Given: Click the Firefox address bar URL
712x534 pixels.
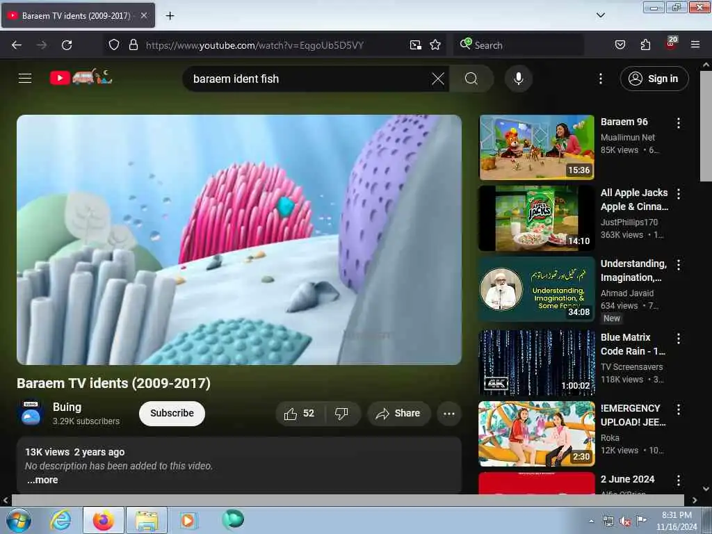Looking at the screenshot, I should (x=254, y=45).
